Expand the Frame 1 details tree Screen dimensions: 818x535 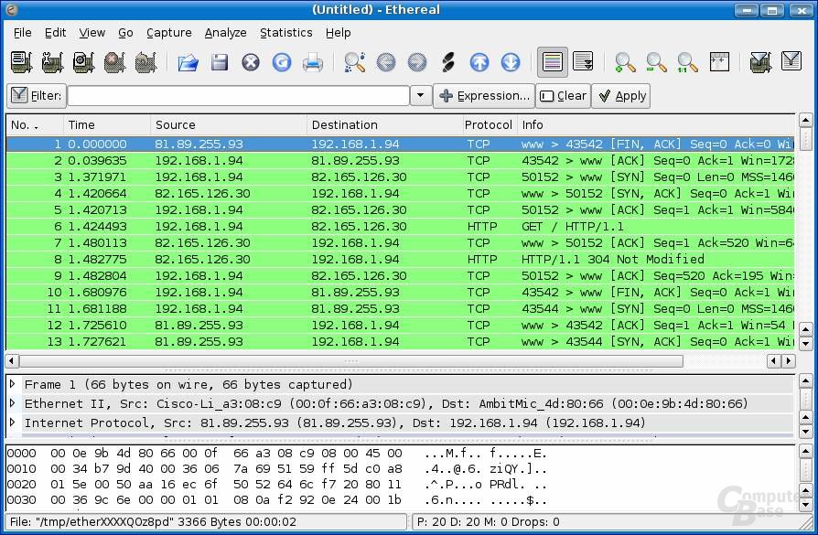13,384
